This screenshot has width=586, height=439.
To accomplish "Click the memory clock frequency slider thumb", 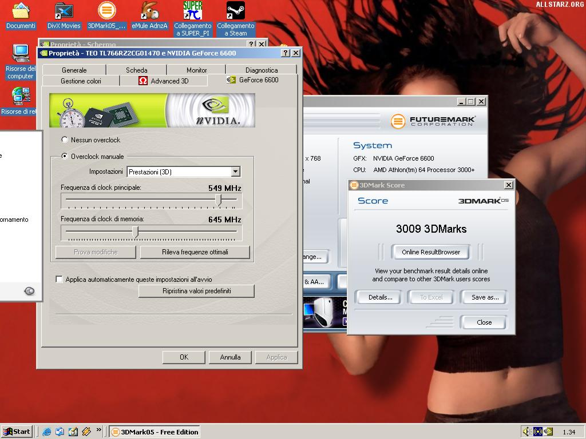I will pyautogui.click(x=136, y=232).
